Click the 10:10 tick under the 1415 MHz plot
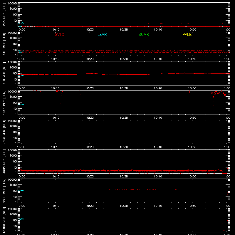Viewport: 235px width, 235px height. (x=56, y=118)
